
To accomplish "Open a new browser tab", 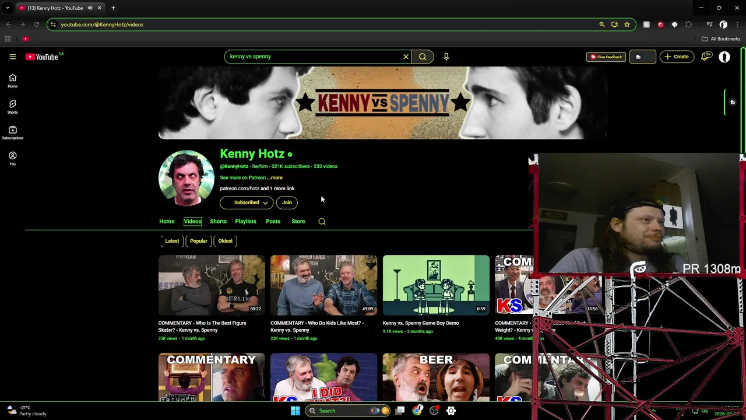I will 113,8.
